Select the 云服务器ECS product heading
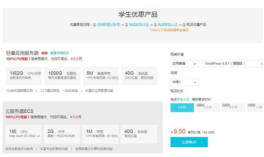 (20, 111)
